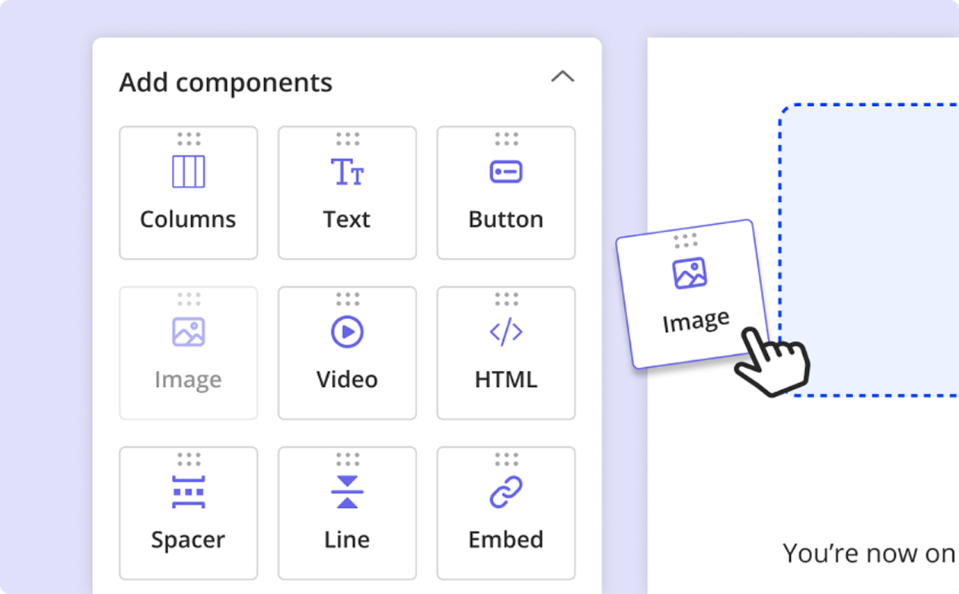Click the Columns component icon

pyautogui.click(x=188, y=171)
